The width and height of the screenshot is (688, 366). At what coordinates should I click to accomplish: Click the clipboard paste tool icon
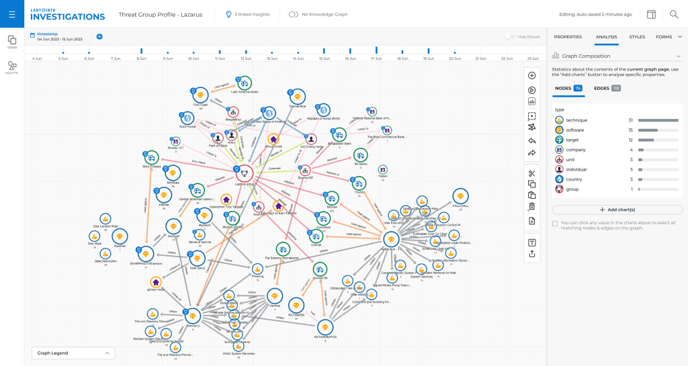[532, 195]
